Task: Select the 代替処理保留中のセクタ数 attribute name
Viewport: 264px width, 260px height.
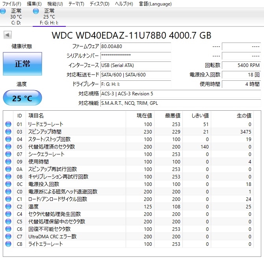Action: coord(57,222)
